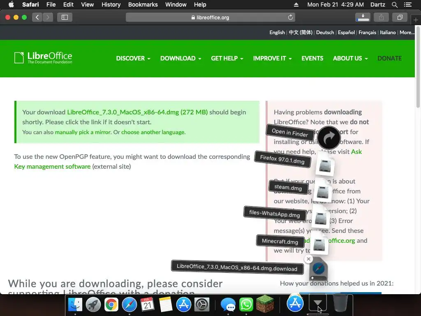Click the libreoffice.org address bar
Viewport: 421px width, 316px height.
[210, 17]
